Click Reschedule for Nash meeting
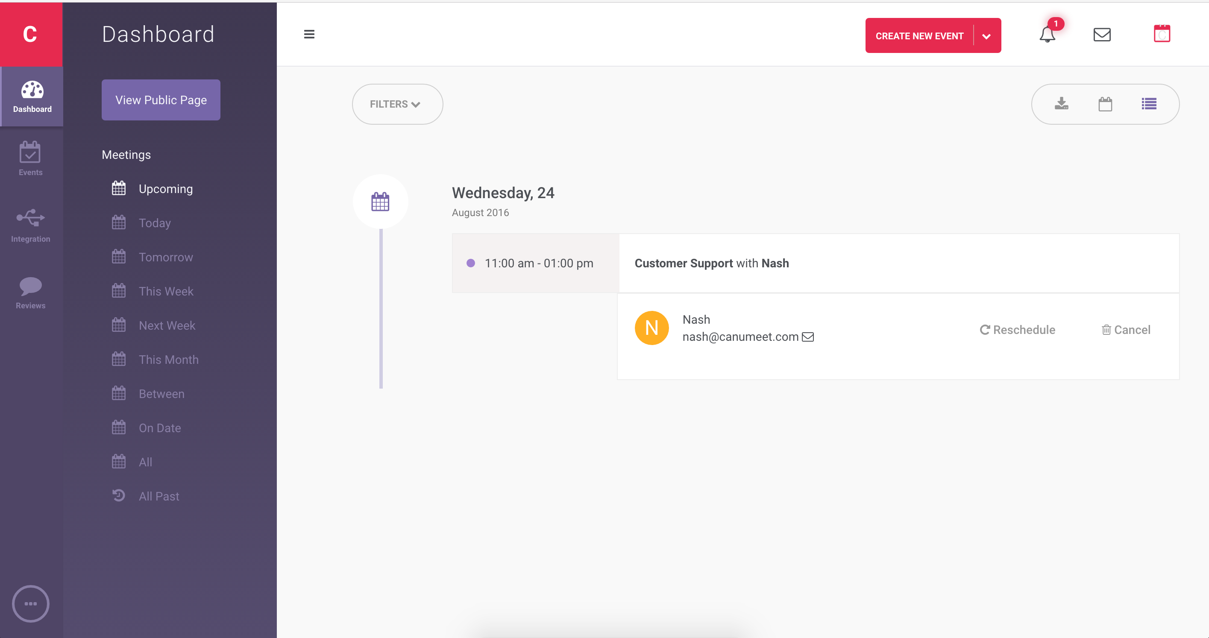This screenshot has height=638, width=1209. (x=1017, y=330)
